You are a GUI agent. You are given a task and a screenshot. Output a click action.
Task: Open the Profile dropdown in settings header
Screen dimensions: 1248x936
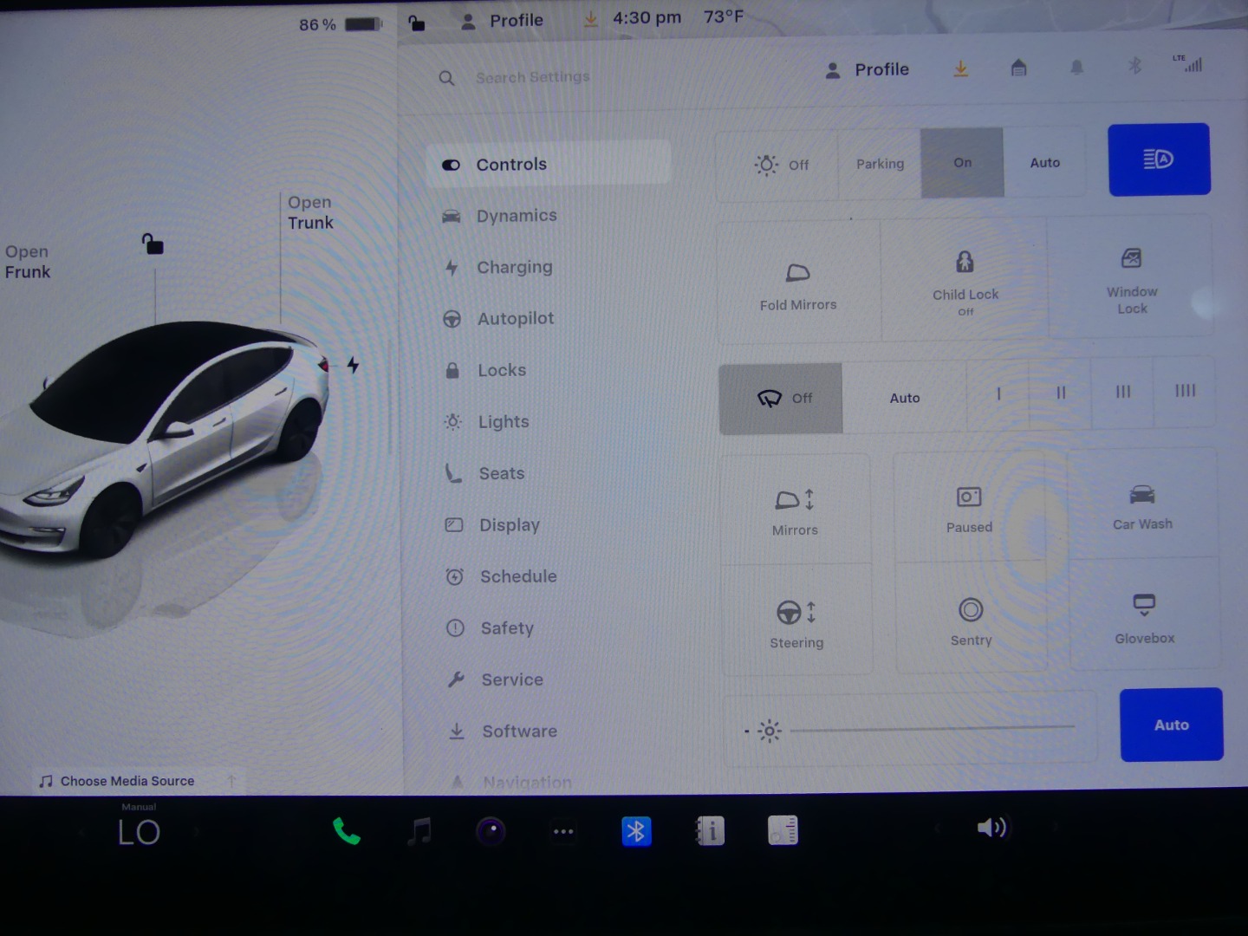tap(867, 69)
